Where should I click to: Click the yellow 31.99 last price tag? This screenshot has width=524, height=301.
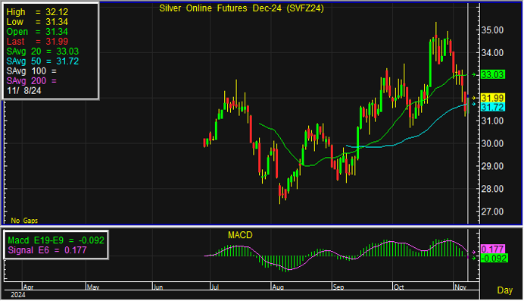click(493, 98)
